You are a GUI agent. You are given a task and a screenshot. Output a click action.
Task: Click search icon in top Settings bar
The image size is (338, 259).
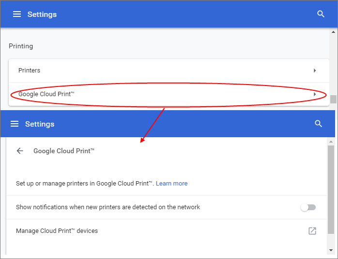321,14
